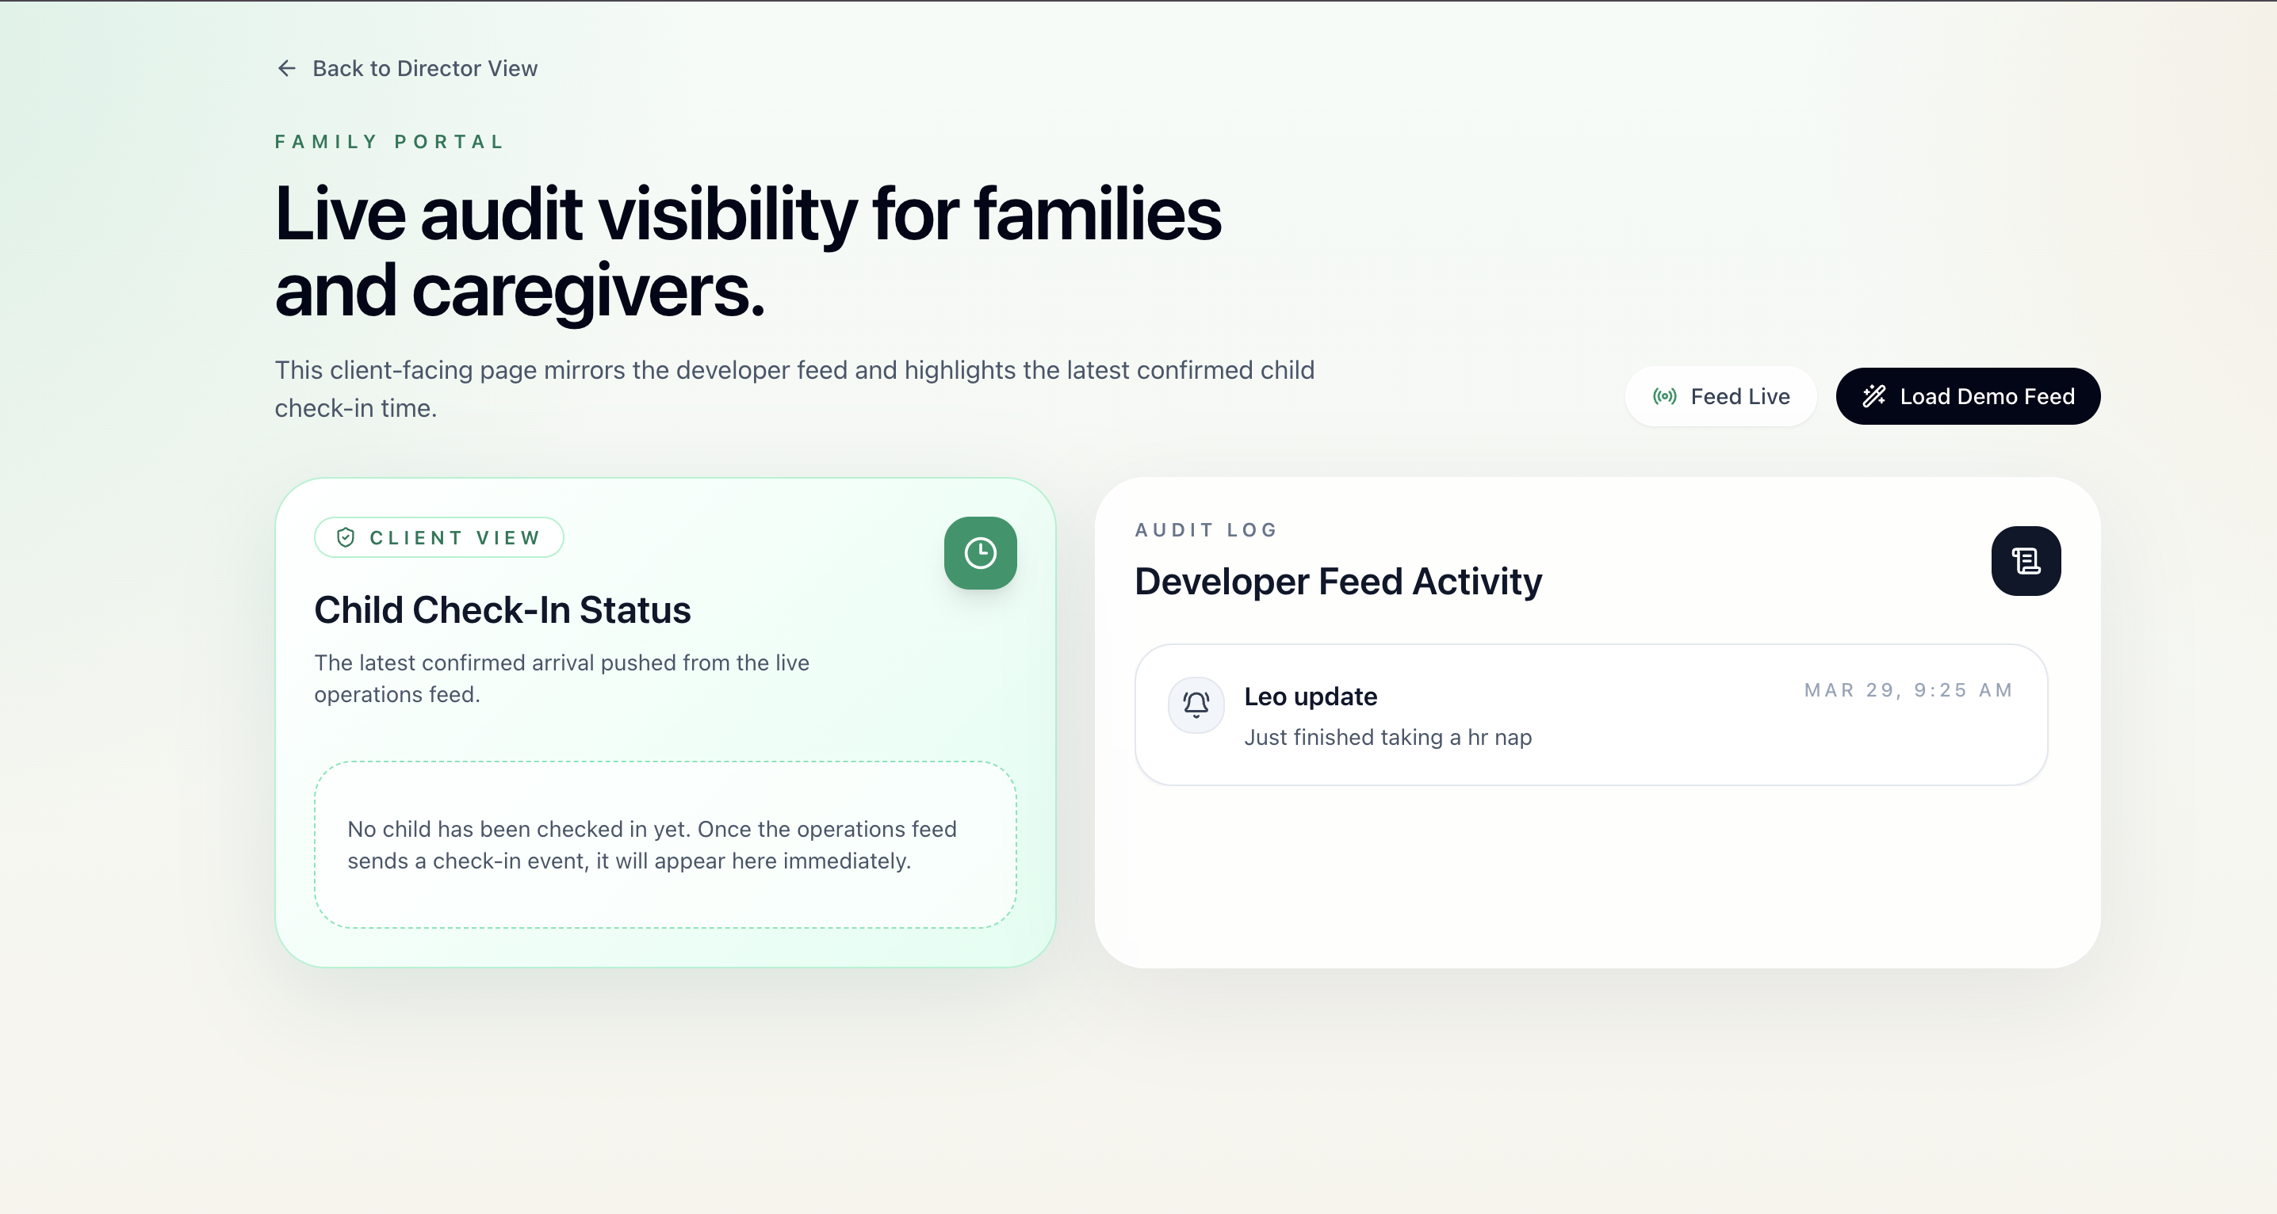This screenshot has height=1214, width=2277.
Task: Go back to Director View
Action: (424, 68)
